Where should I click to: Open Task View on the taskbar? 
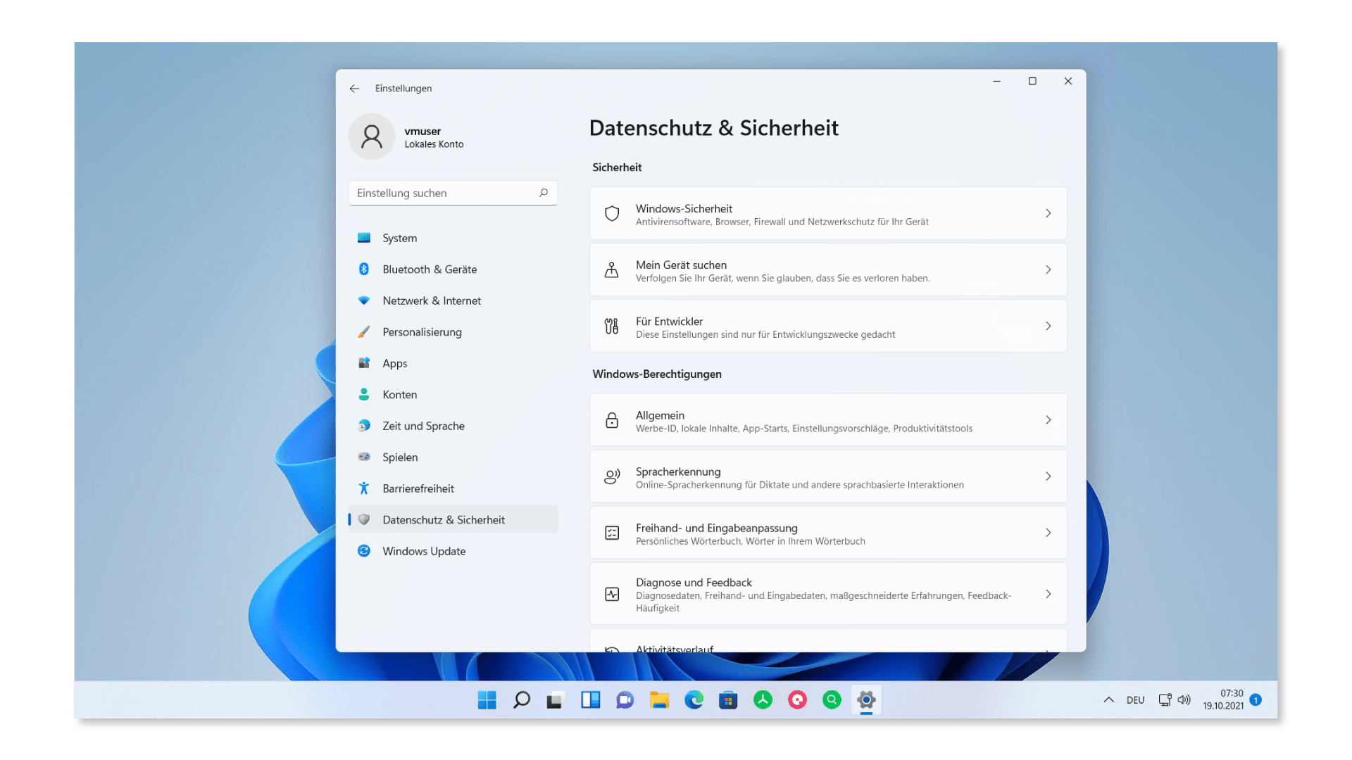tap(556, 700)
